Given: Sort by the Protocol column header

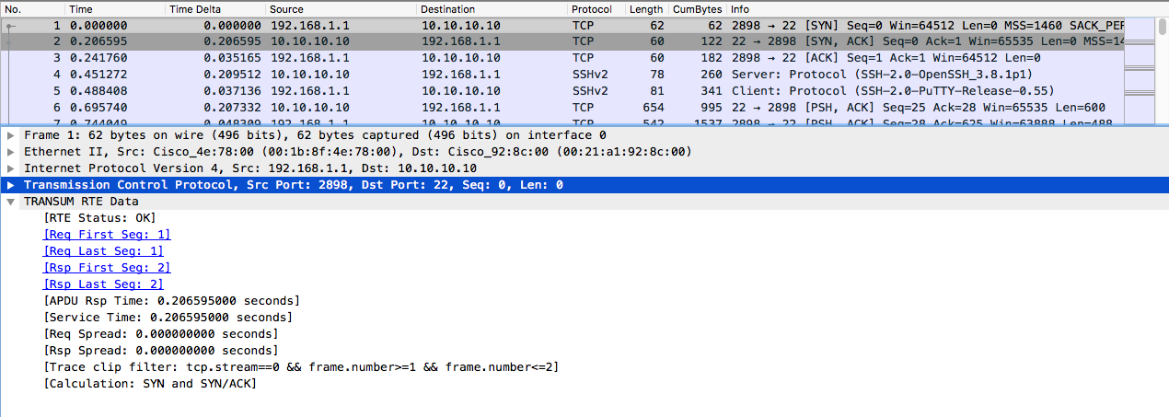Looking at the screenshot, I should point(590,8).
